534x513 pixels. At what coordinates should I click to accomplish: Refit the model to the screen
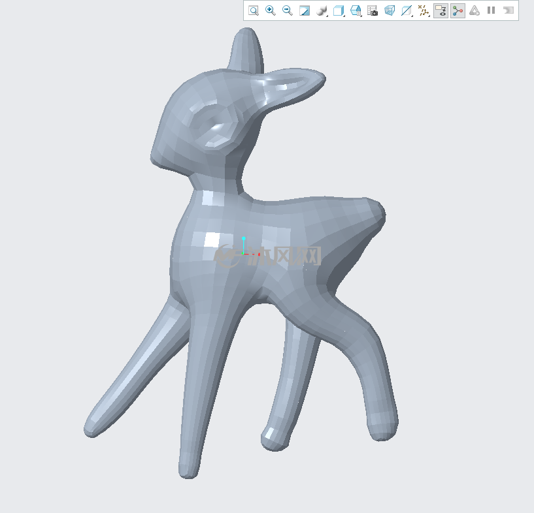point(254,10)
